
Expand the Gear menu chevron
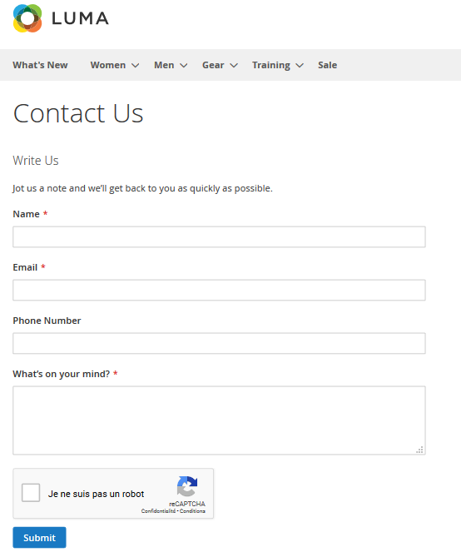pos(234,66)
